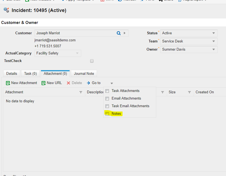Check the Task Attachments option
Viewport: 226px width, 176px height.
tap(107, 91)
